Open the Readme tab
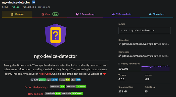 pyautogui.click(x=17, y=14)
